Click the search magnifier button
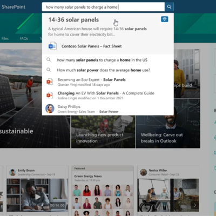This screenshot has height=216, width=216. click(x=169, y=7)
